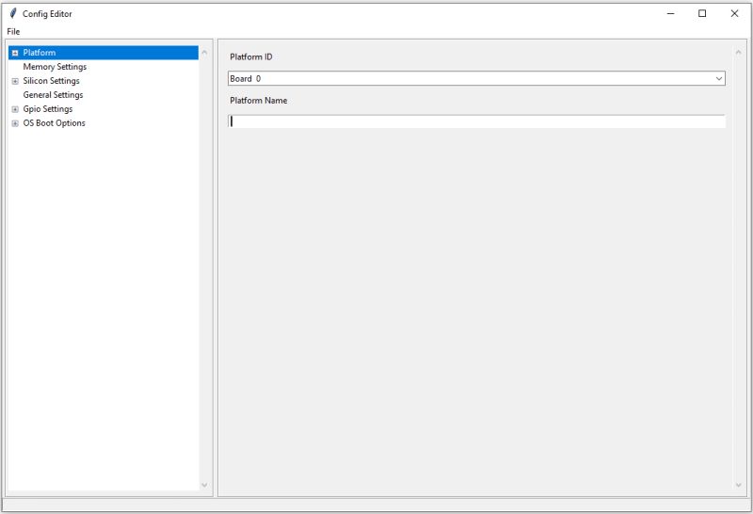Select General Settings in tree
Viewport: 753px width, 514px height.
click(53, 95)
